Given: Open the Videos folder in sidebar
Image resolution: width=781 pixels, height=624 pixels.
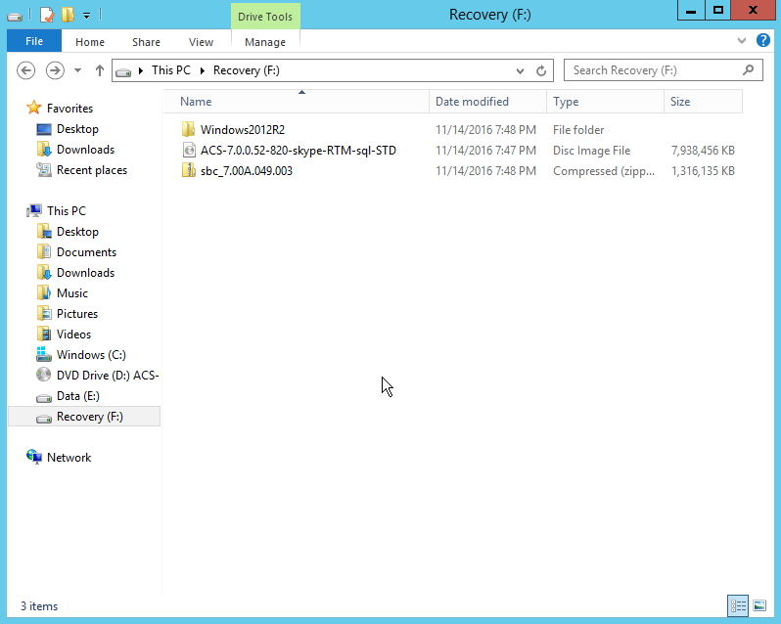Looking at the screenshot, I should pos(73,334).
